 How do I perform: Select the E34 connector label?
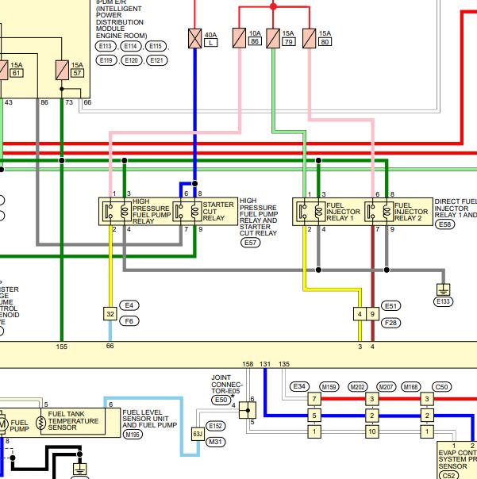click(x=299, y=386)
